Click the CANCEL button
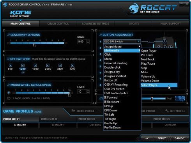The height and width of the screenshot is (143, 191). tap(180, 138)
